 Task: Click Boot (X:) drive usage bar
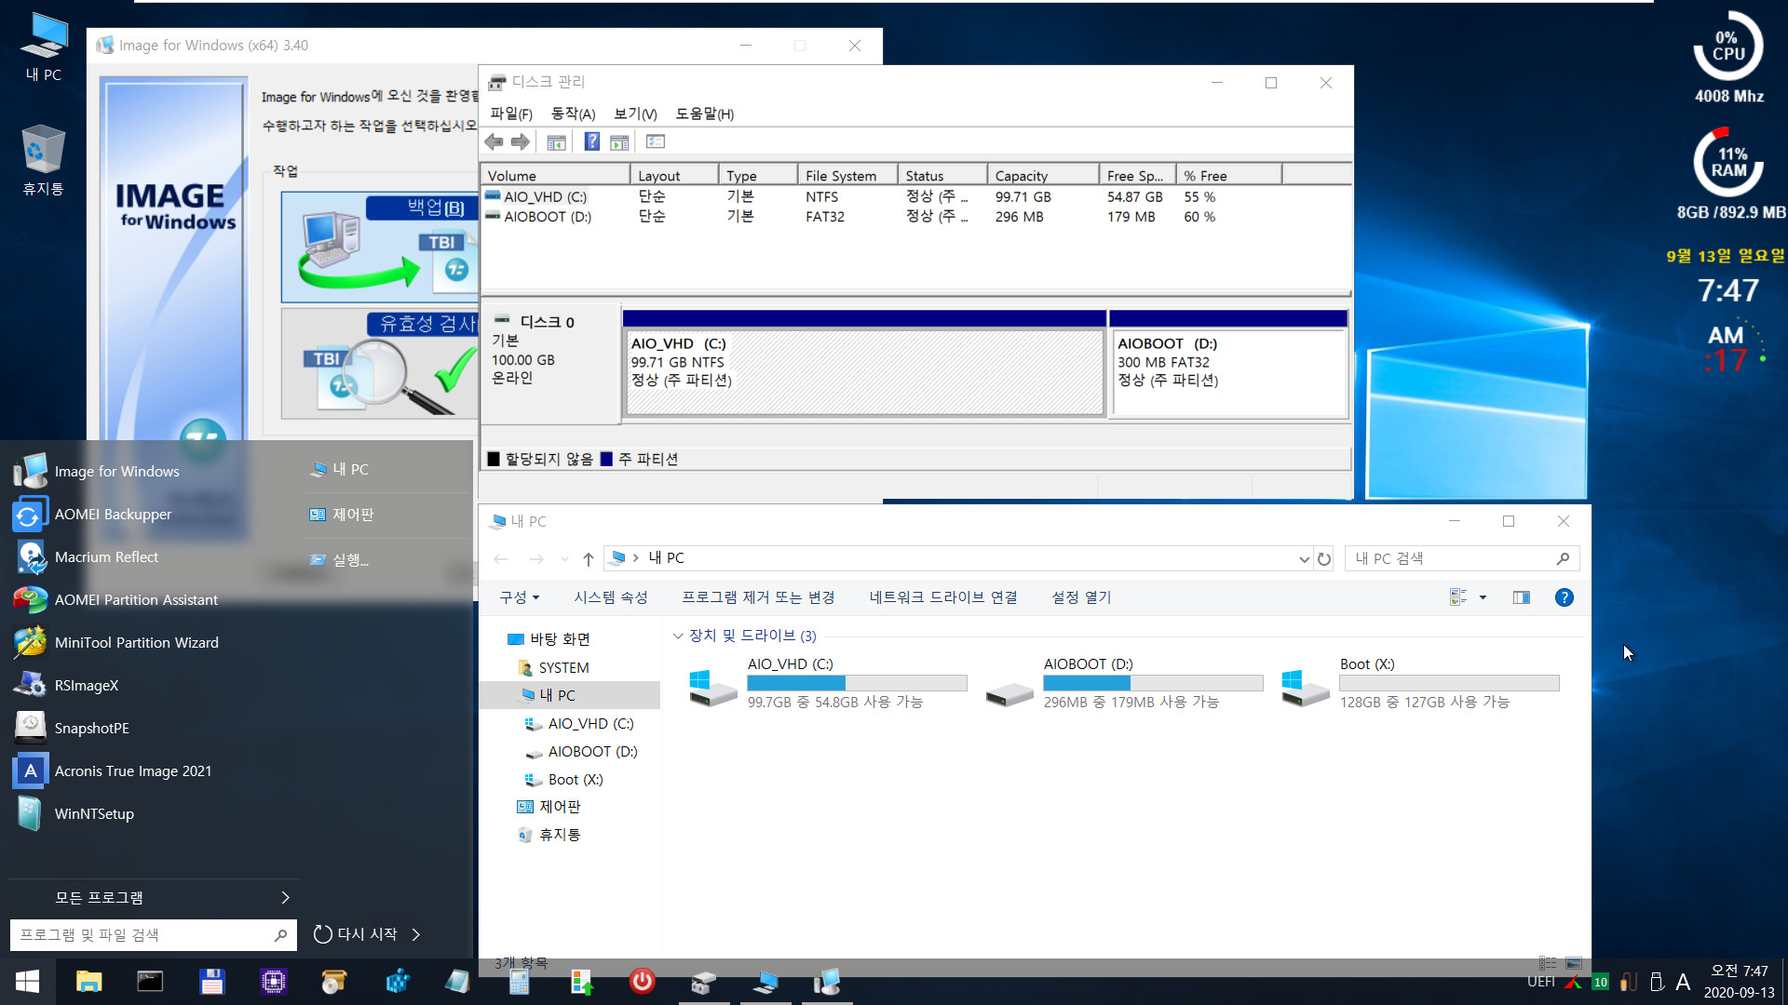[1449, 684]
